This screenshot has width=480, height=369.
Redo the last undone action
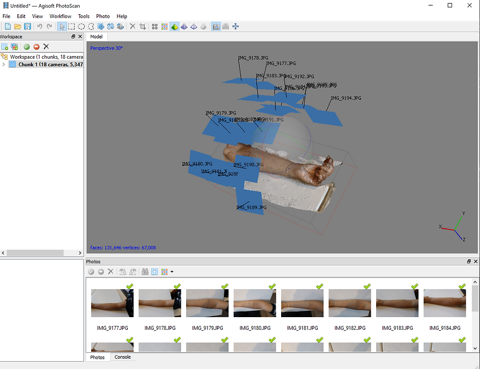tap(49, 26)
